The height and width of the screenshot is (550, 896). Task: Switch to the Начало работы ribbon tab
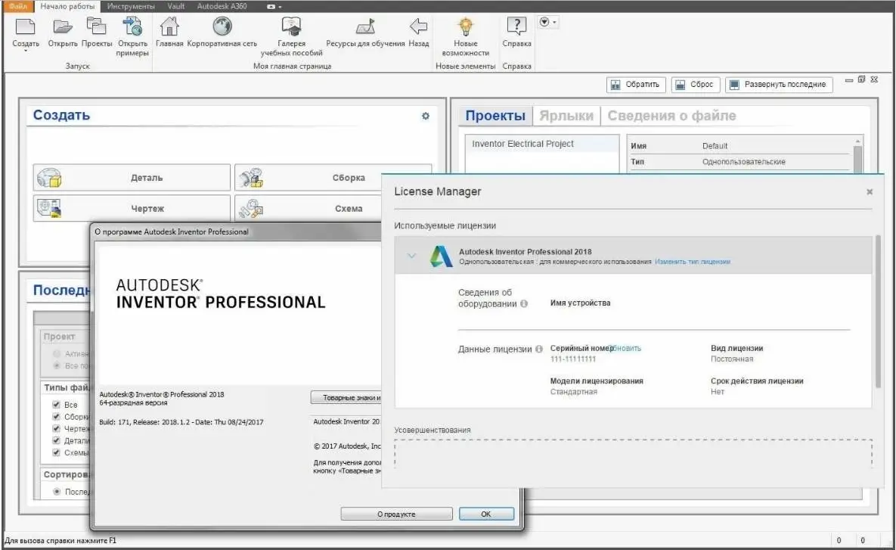(67, 6)
